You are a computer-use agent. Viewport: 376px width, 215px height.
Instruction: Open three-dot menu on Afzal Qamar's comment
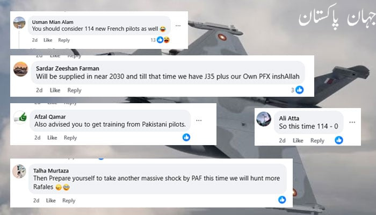pos(199,120)
